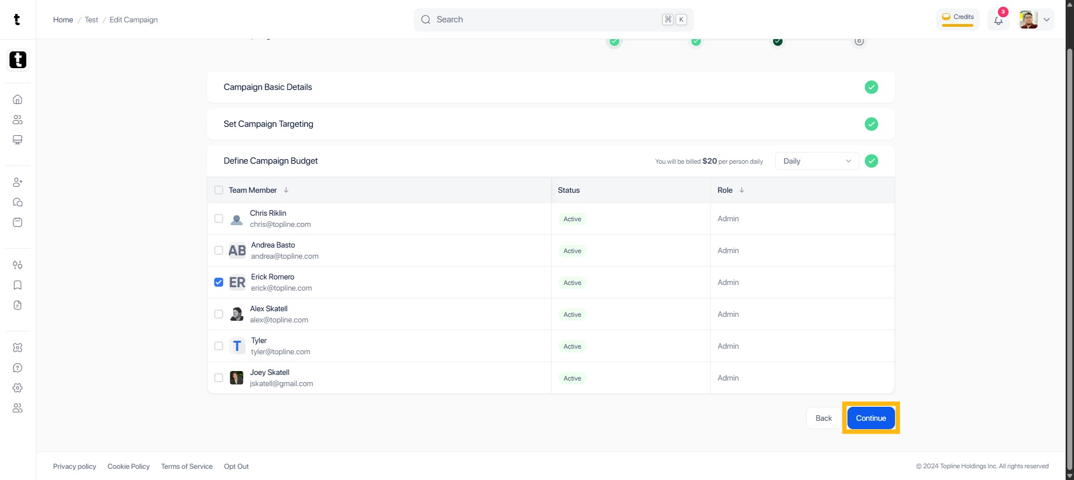This screenshot has width=1074, height=480.
Task: Uncheck the box for Erick Romero
Action: (219, 282)
